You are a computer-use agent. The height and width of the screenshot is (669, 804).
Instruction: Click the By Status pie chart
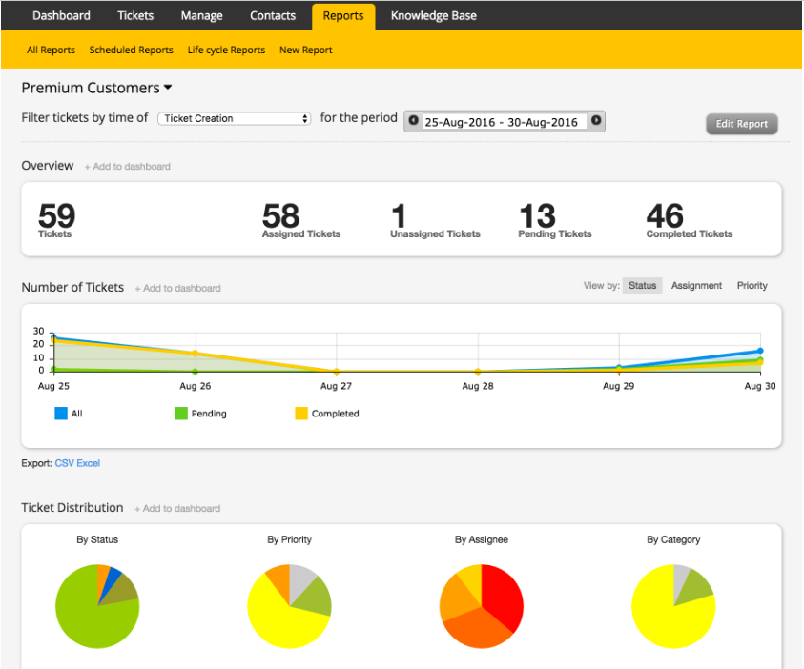(x=97, y=606)
